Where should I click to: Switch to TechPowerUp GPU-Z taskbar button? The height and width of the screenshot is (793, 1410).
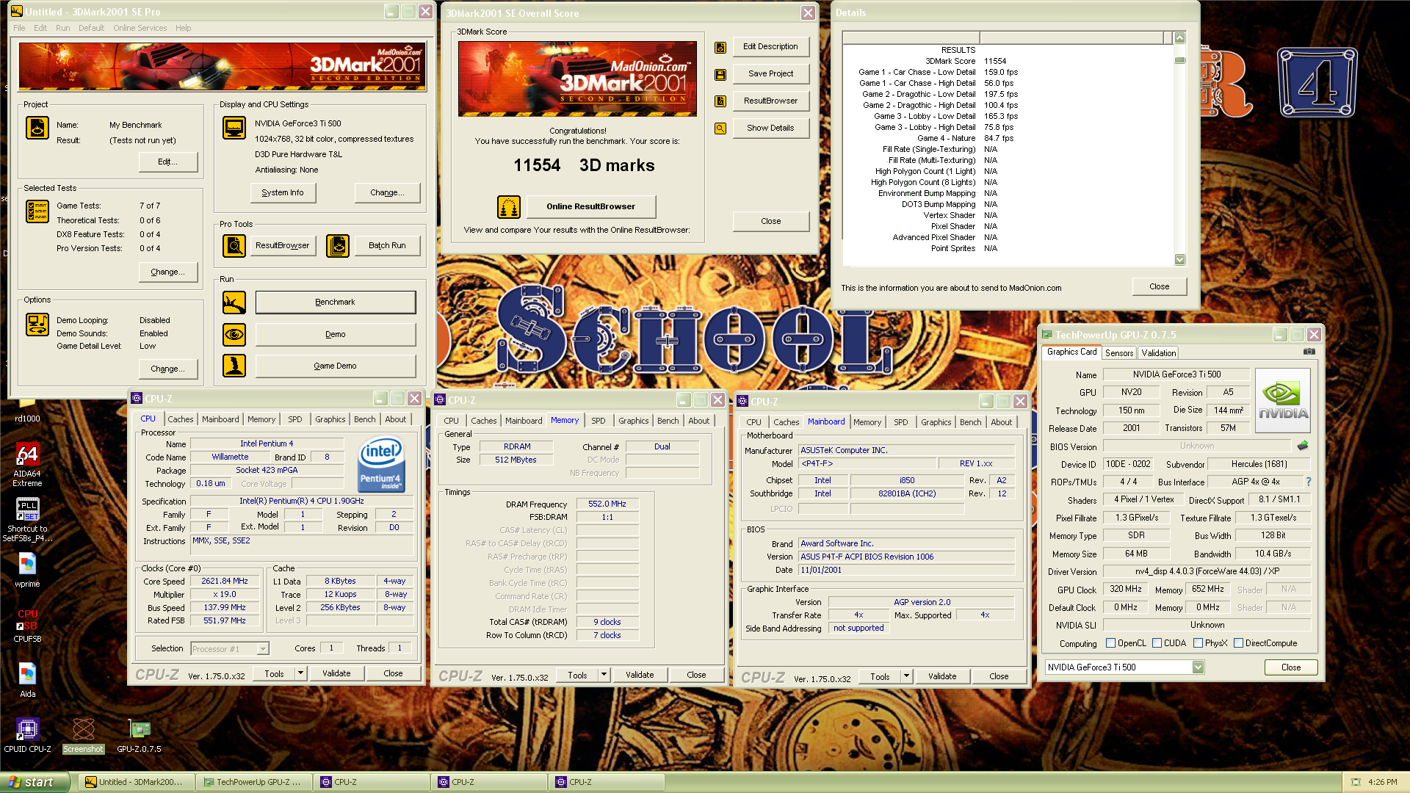point(253,782)
